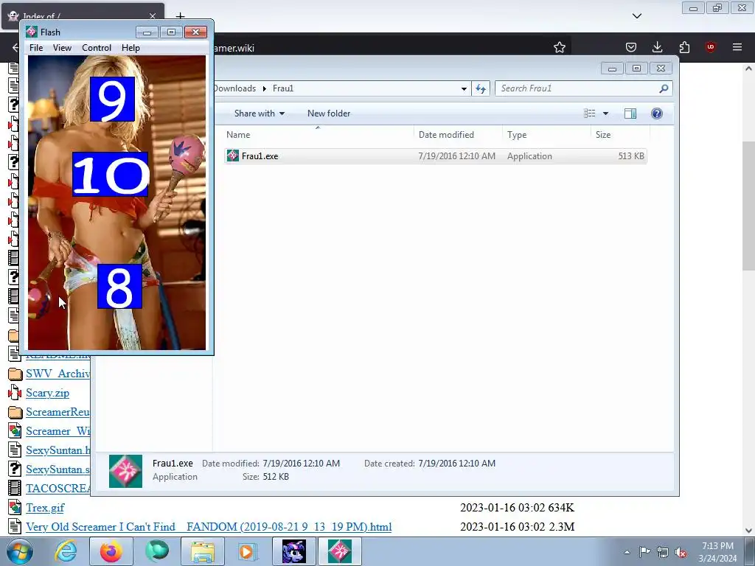Click the muted volume tray icon

pyautogui.click(x=681, y=552)
